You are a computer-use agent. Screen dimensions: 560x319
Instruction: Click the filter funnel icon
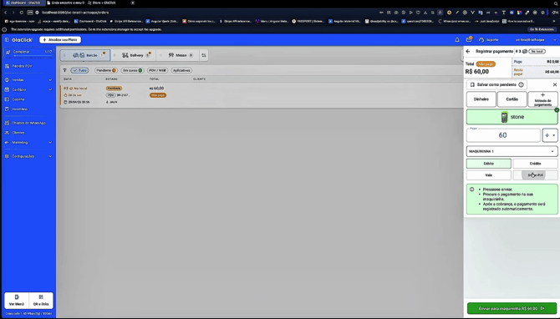pyautogui.click(x=64, y=70)
